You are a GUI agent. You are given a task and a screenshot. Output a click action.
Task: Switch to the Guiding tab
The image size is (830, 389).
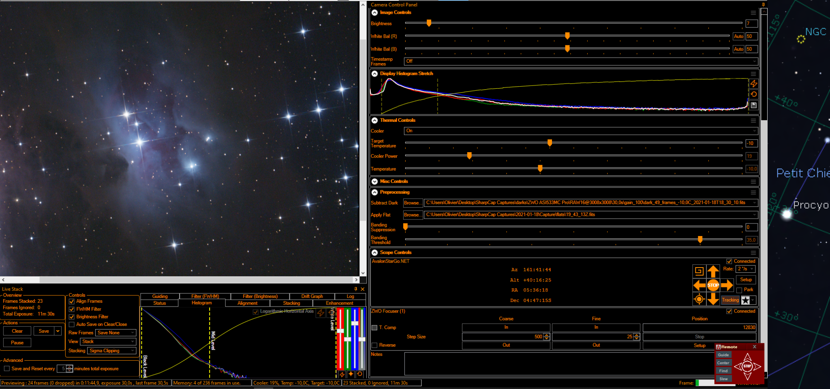pyautogui.click(x=160, y=296)
